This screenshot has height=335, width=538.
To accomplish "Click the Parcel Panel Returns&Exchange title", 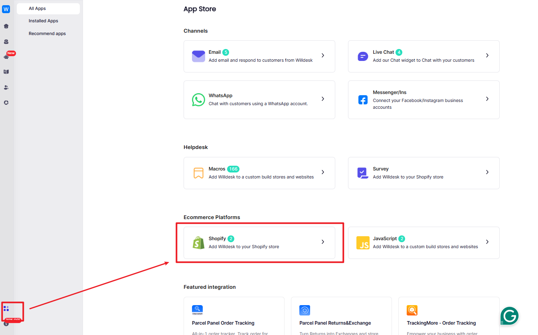I will [335, 323].
